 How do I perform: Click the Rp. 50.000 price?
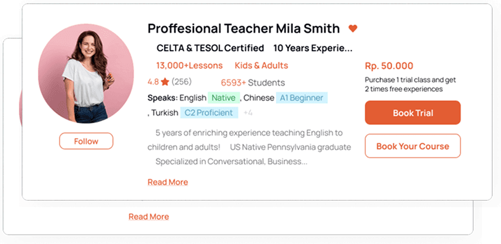(389, 66)
